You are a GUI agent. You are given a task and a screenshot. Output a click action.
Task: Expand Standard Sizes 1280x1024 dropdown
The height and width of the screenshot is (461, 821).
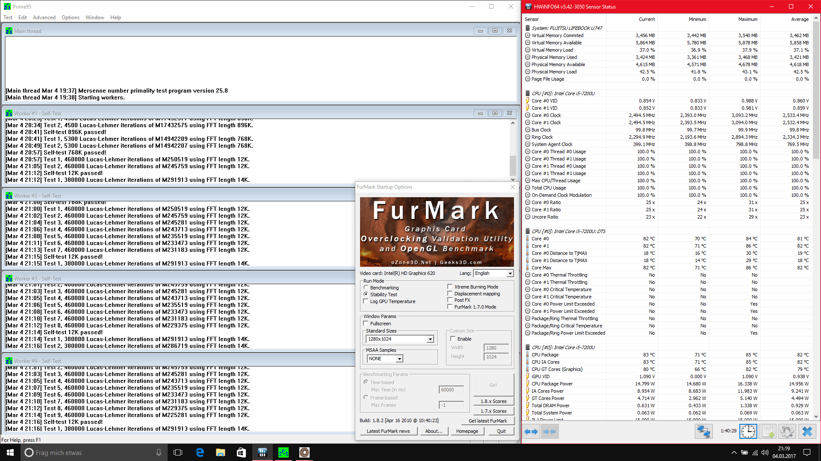click(430, 339)
